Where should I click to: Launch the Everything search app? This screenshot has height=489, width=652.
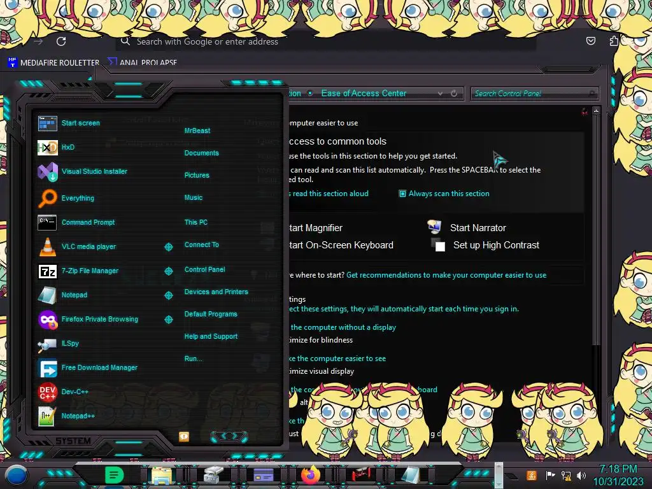(x=66, y=198)
